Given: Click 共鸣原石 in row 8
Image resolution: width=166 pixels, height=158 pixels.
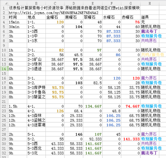Looking at the screenshot, I should 149,41.
